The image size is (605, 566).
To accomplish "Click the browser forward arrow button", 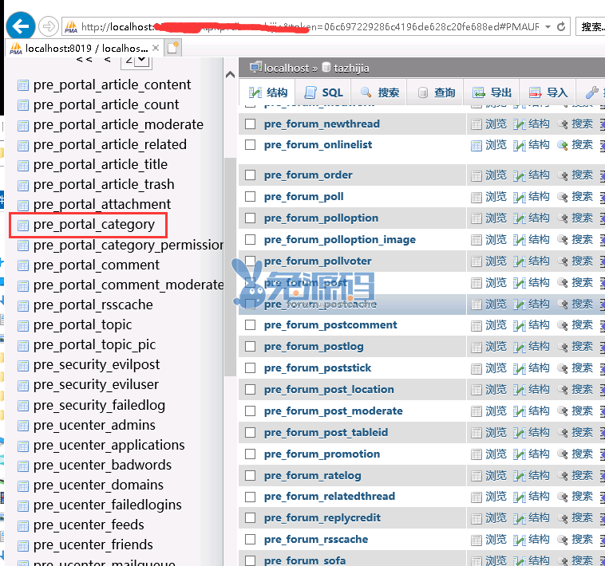I will point(49,26).
